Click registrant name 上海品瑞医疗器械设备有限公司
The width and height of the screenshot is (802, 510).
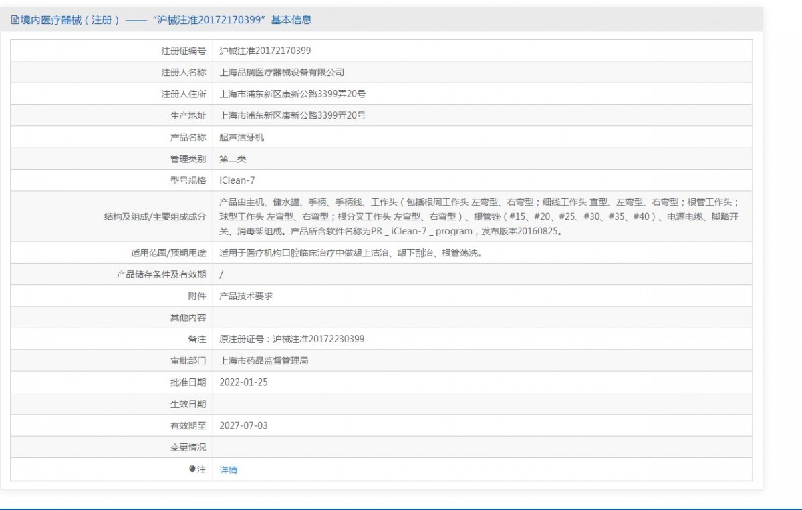click(x=281, y=72)
